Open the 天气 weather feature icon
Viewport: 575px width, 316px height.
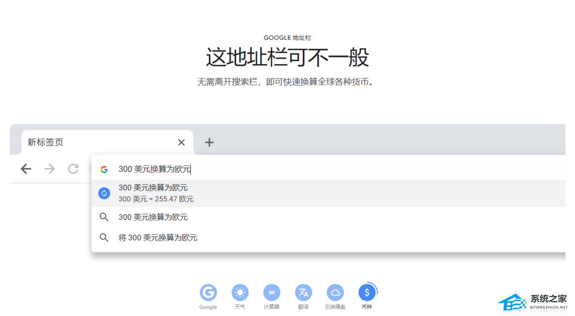tap(240, 293)
